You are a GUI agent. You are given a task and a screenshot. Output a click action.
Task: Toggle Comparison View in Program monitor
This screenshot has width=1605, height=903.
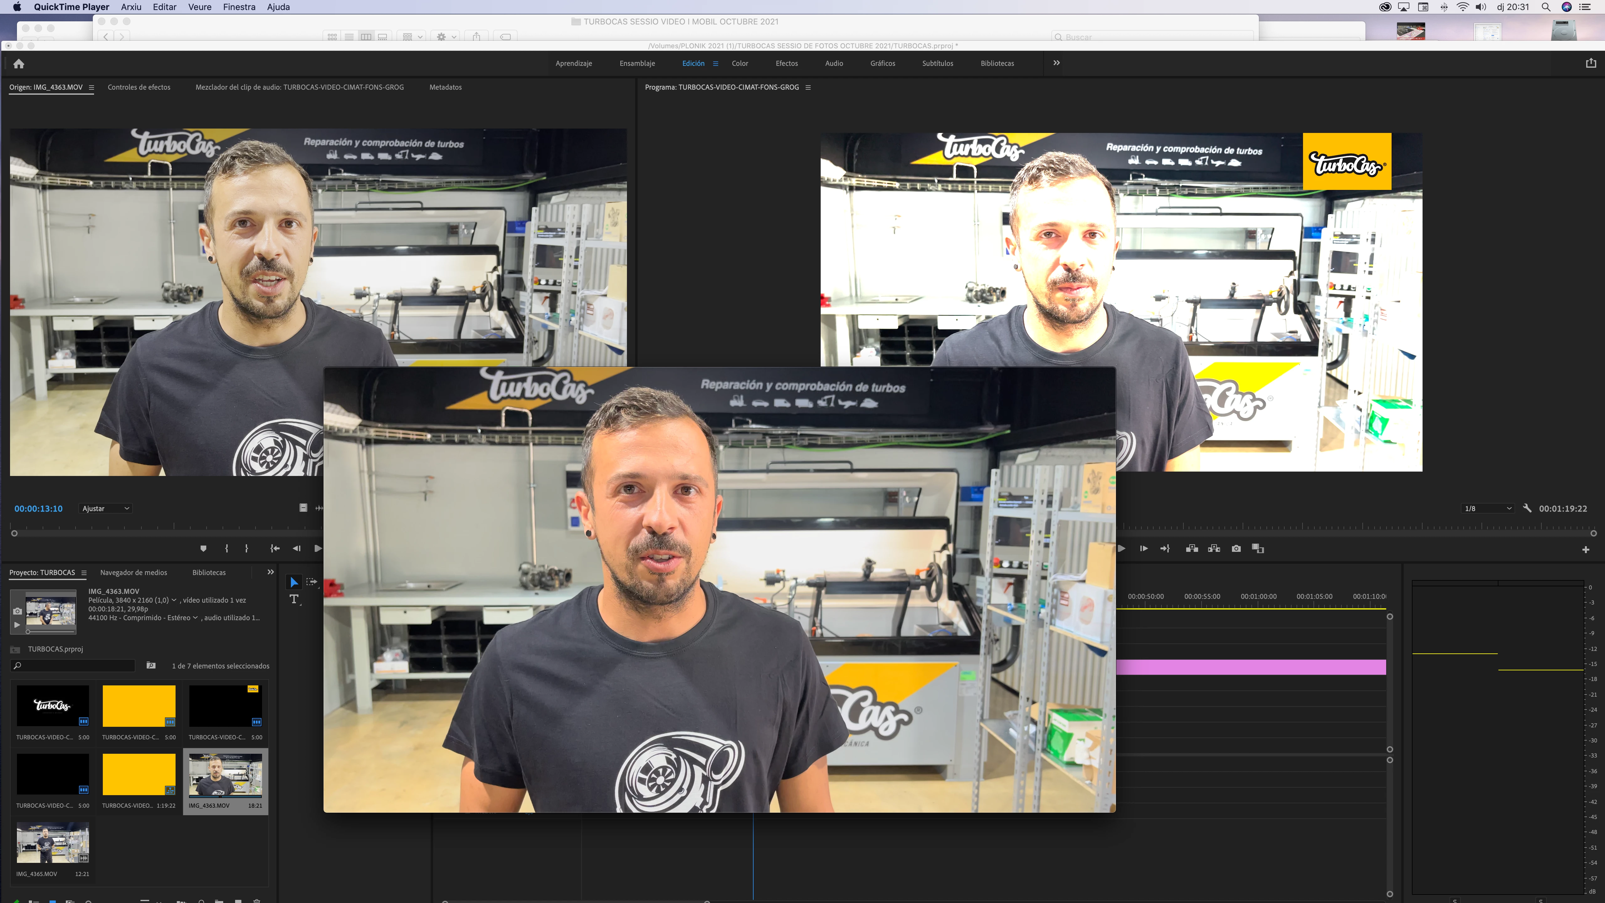[x=1258, y=548]
